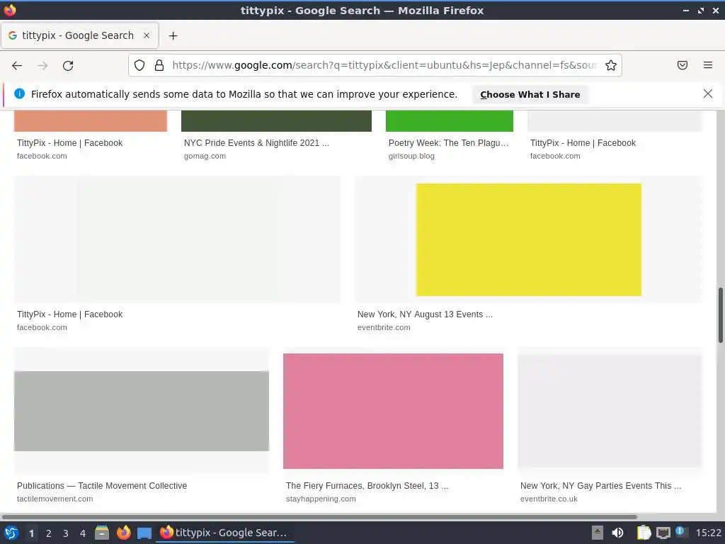The width and height of the screenshot is (725, 544).
Task: Click the show desktop taskbar icon
Action: [144, 533]
